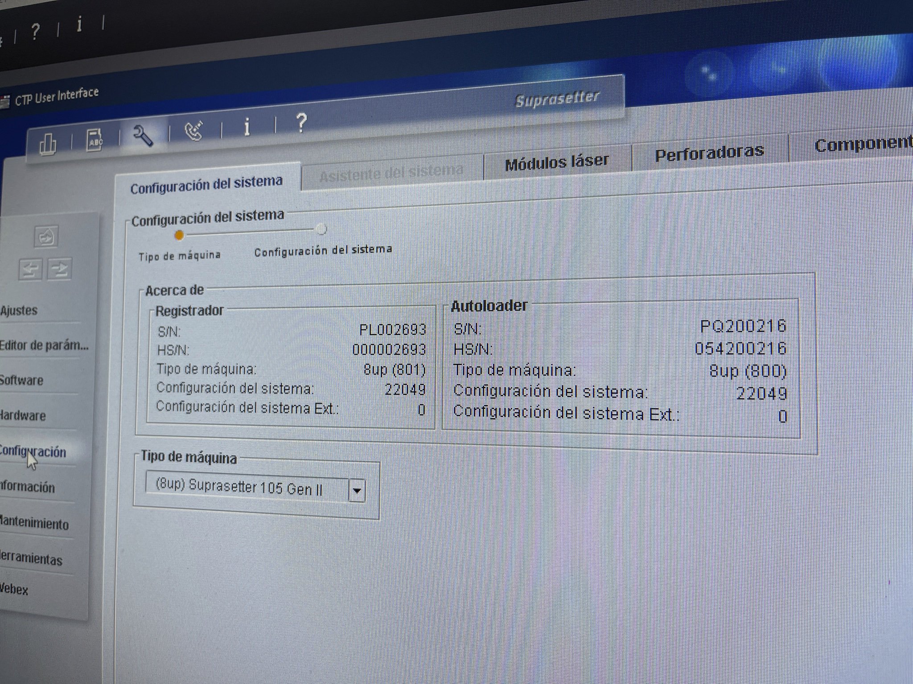Click the info 'i' toolbar icon
This screenshot has height=684, width=913.
[247, 127]
